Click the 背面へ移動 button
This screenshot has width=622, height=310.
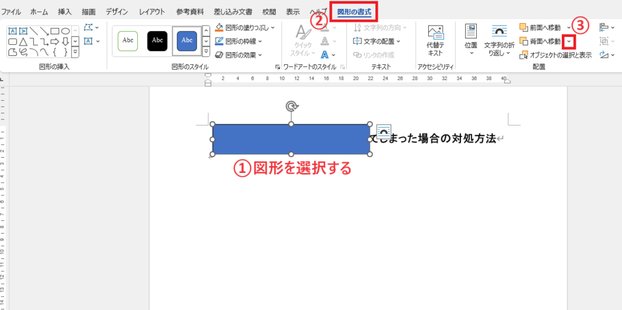[x=541, y=41]
